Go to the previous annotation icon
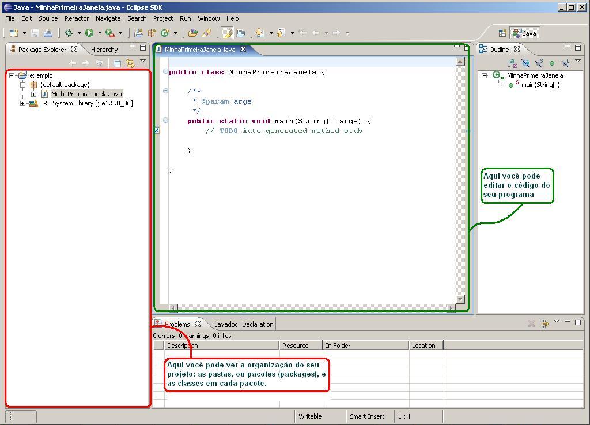The height and width of the screenshot is (425, 590). pos(281,33)
